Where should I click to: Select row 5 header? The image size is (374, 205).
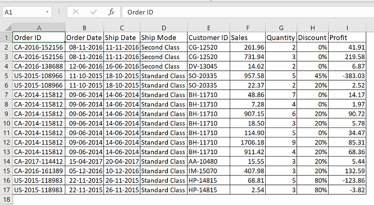coord(6,76)
